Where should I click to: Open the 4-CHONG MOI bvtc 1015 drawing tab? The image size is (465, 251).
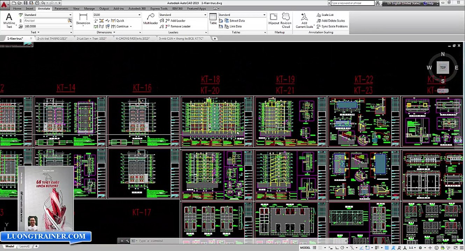133,38
